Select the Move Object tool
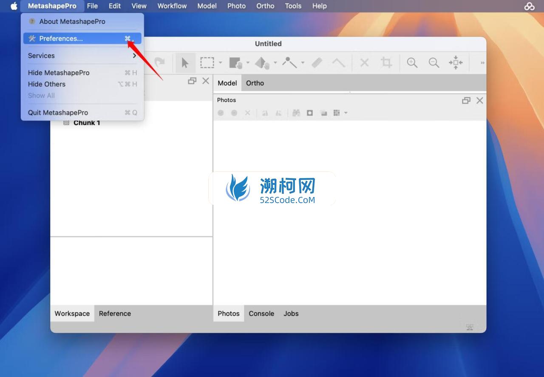The height and width of the screenshot is (377, 544). click(x=262, y=63)
